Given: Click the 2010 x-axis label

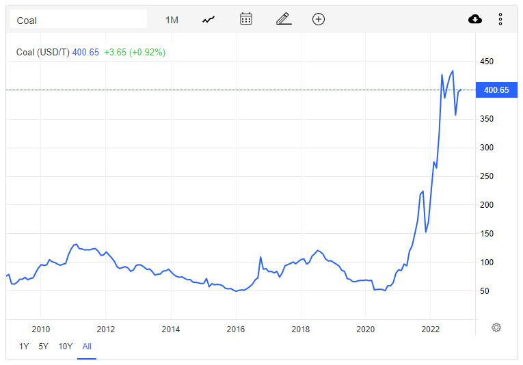Looking at the screenshot, I should click(x=41, y=329).
